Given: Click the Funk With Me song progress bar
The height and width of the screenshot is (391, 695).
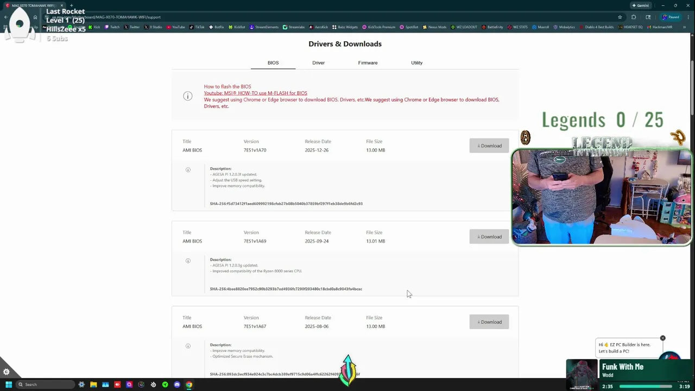Looking at the screenshot, I should coord(646,387).
